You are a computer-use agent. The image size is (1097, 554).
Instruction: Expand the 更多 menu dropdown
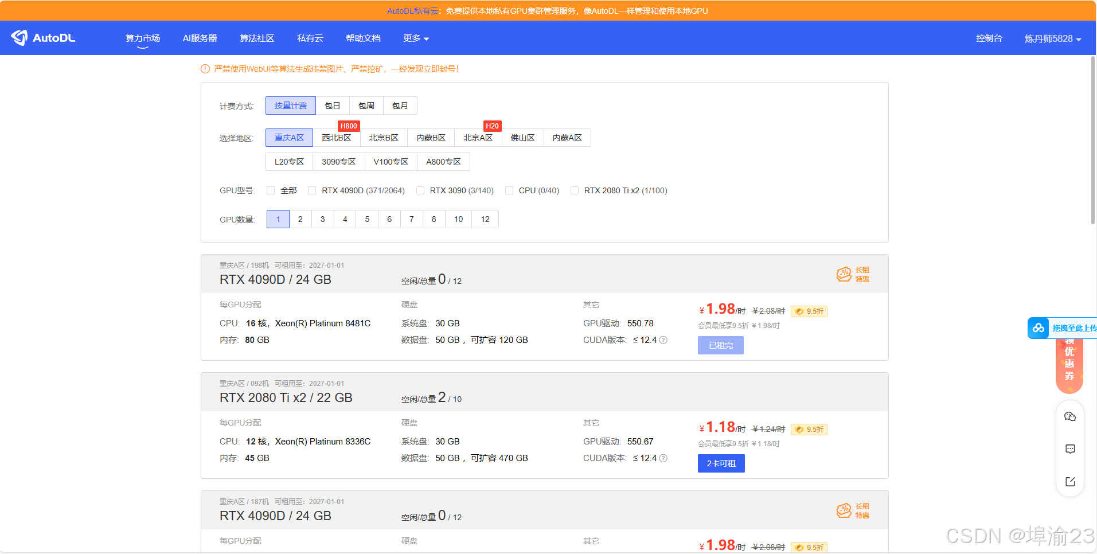point(416,38)
